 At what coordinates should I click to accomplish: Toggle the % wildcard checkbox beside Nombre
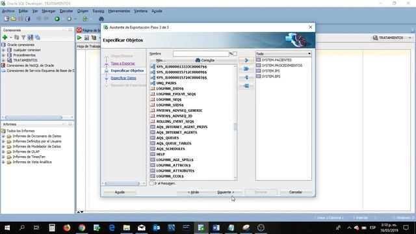pyautogui.click(x=235, y=53)
